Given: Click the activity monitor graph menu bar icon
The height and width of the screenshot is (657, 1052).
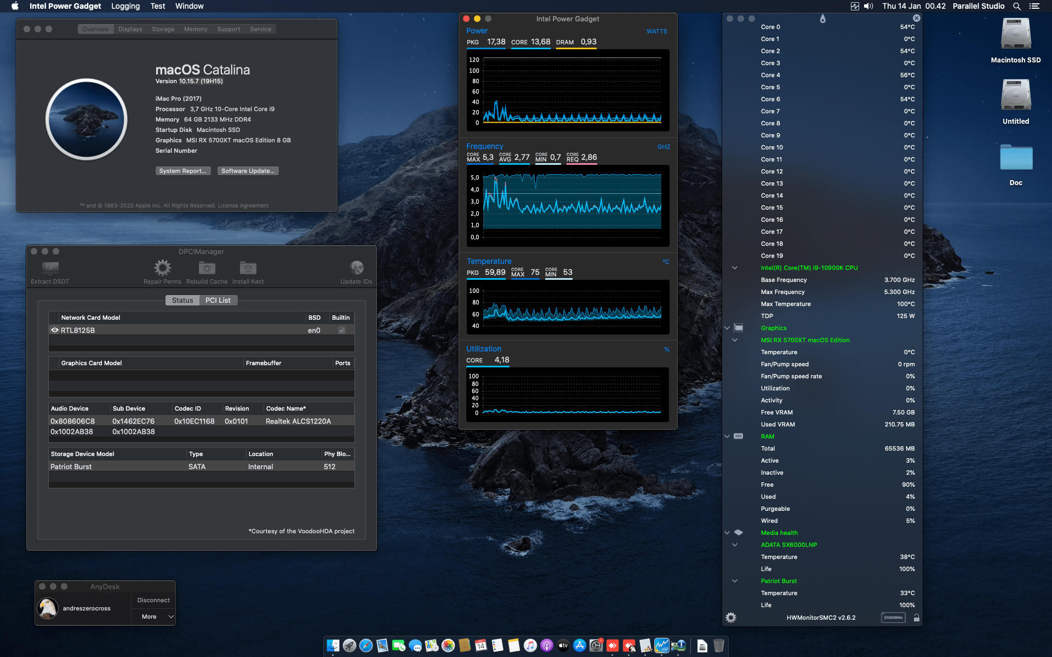Looking at the screenshot, I should coord(855,6).
